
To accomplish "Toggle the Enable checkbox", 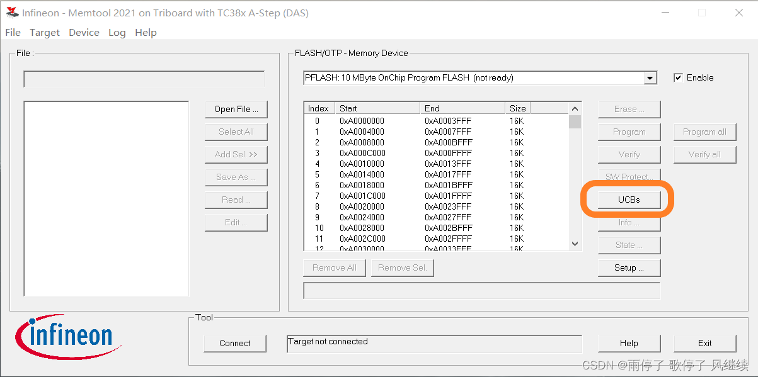I will pyautogui.click(x=679, y=77).
